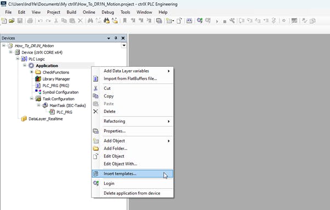Expand the CheckFunctions folder node

click(32, 72)
